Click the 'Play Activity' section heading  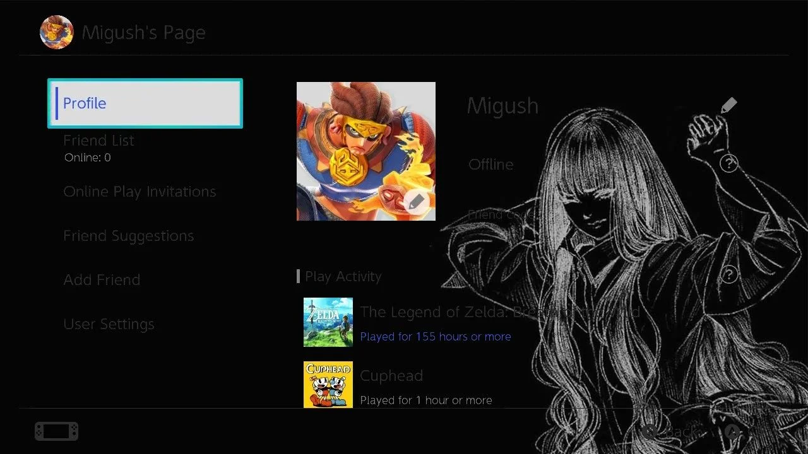pos(343,276)
